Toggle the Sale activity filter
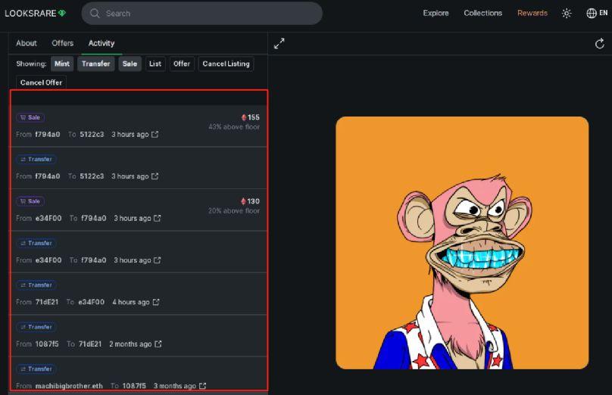Viewport: 612px width, 395px height. [130, 64]
